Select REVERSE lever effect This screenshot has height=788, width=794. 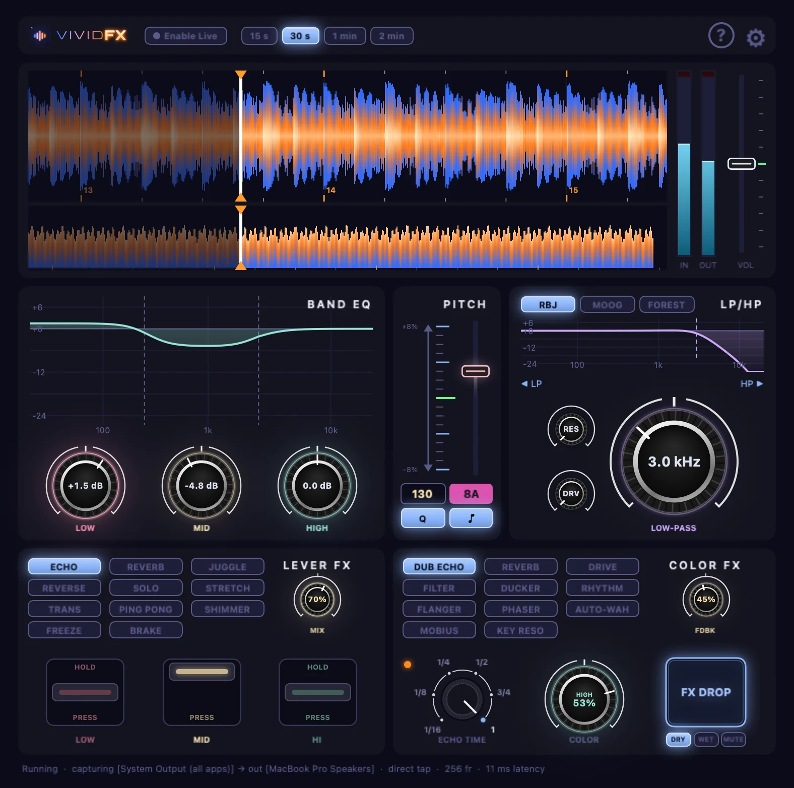64,587
